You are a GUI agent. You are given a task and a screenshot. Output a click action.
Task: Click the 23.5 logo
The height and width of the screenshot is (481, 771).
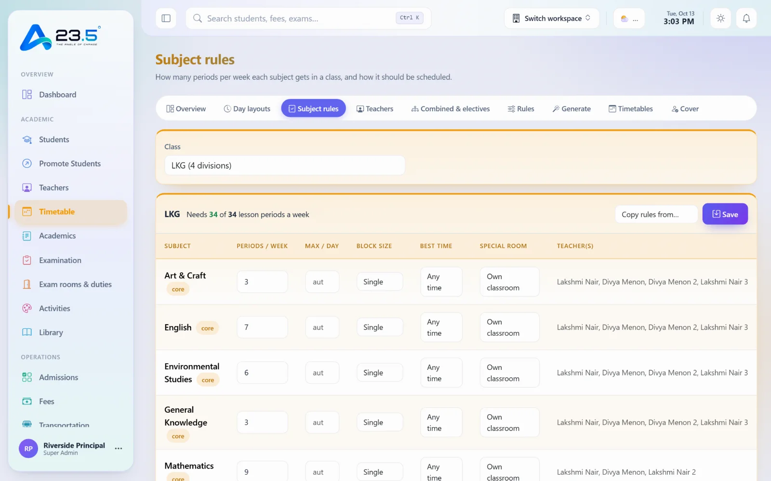pyautogui.click(x=60, y=38)
